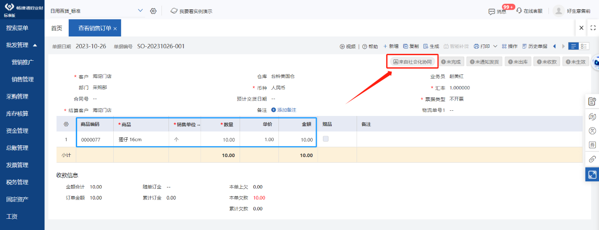Open table column settings gear icon

(x=66, y=124)
